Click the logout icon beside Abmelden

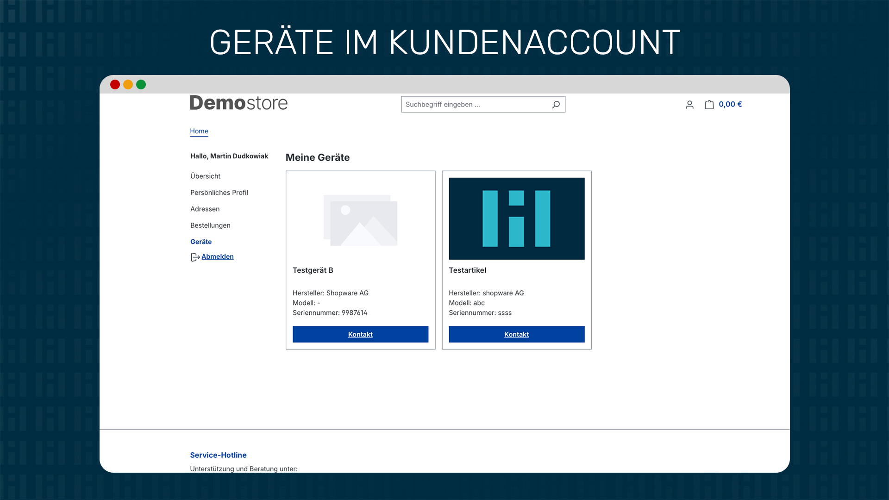point(194,257)
